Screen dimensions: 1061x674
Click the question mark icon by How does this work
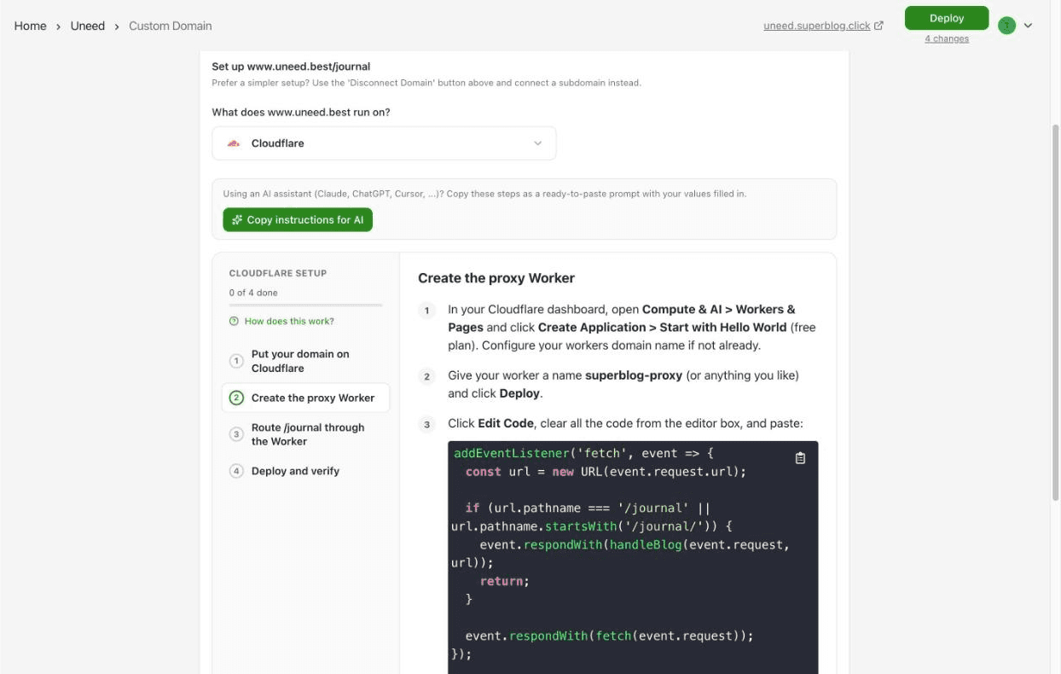234,322
